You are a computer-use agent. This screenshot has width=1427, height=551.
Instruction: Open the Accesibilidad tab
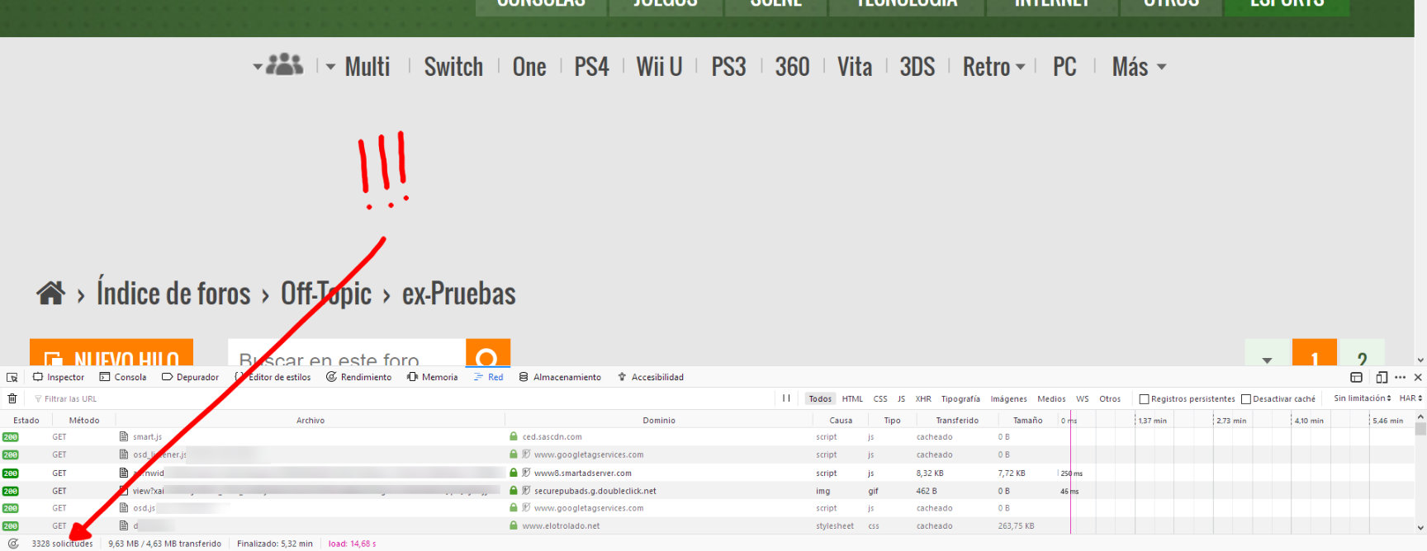651,377
